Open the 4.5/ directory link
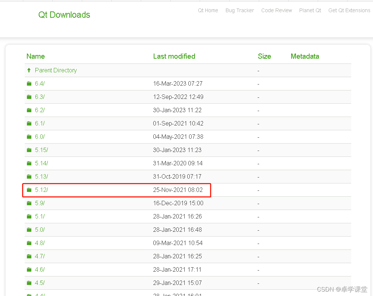 (40, 283)
